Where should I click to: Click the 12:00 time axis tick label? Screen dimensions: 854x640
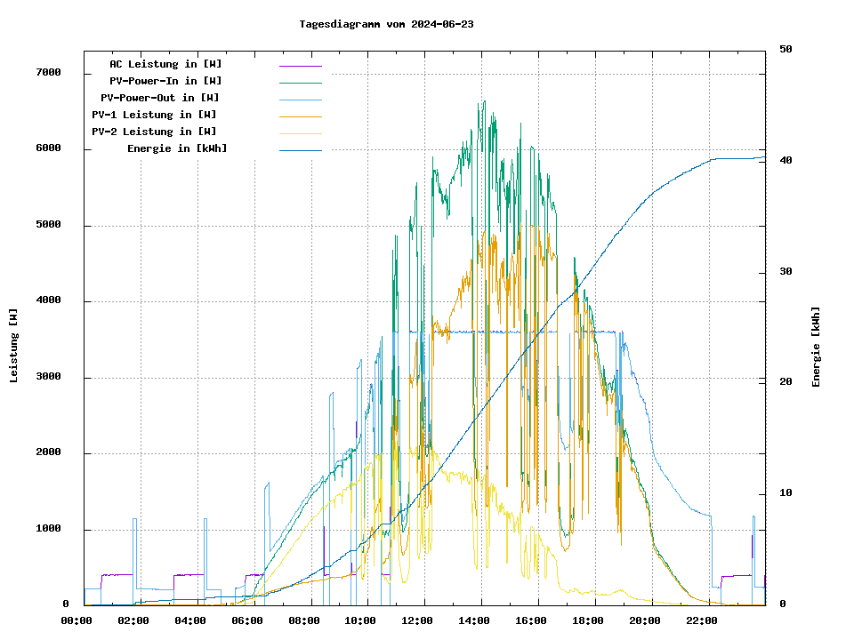click(x=417, y=620)
